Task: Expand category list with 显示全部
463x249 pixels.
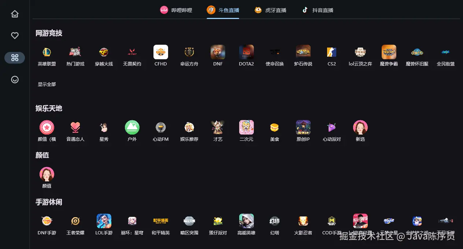Action: (47, 84)
